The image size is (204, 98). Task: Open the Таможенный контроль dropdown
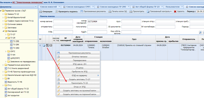click(159, 11)
